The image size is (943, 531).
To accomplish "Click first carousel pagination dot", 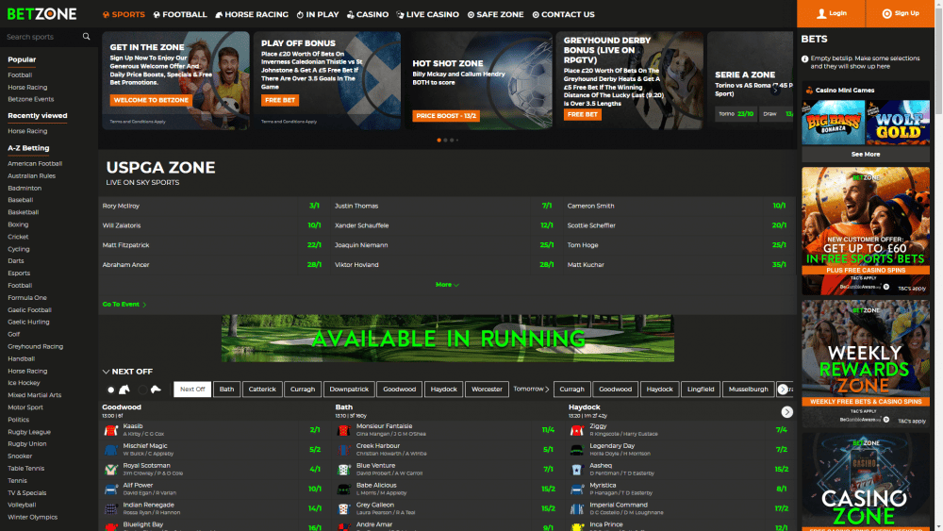I will pyautogui.click(x=438, y=140).
